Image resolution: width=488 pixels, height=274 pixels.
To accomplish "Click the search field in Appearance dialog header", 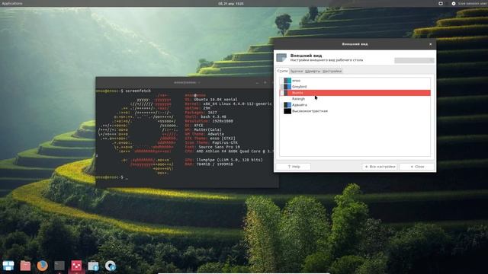I will point(414,60).
